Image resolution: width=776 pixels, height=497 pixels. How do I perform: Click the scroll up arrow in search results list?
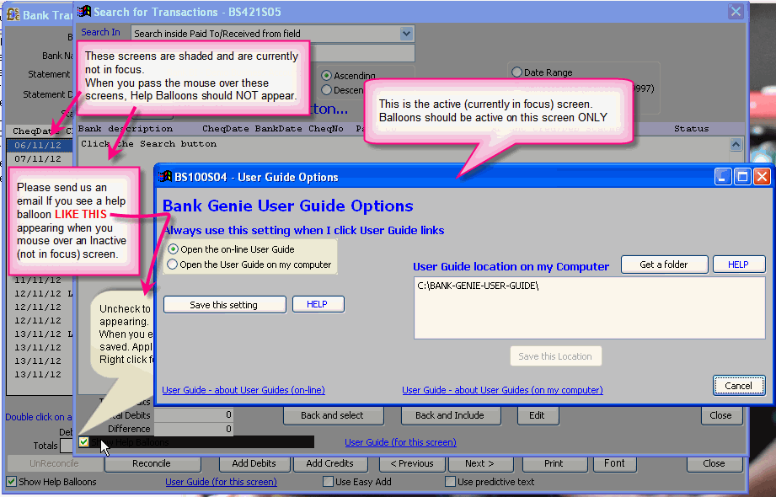(x=736, y=145)
